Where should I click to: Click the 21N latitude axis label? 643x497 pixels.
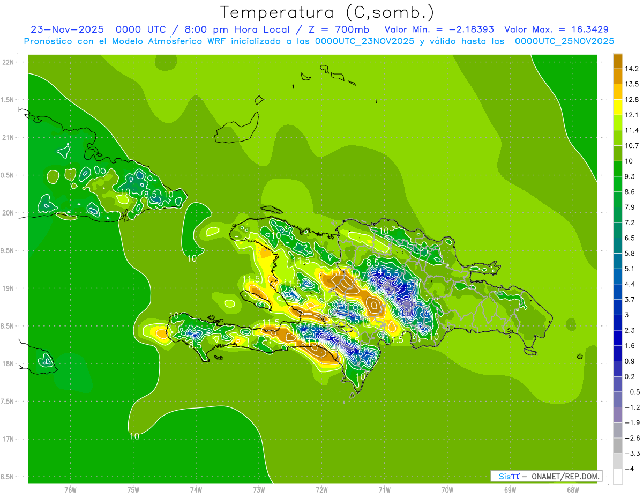point(9,138)
